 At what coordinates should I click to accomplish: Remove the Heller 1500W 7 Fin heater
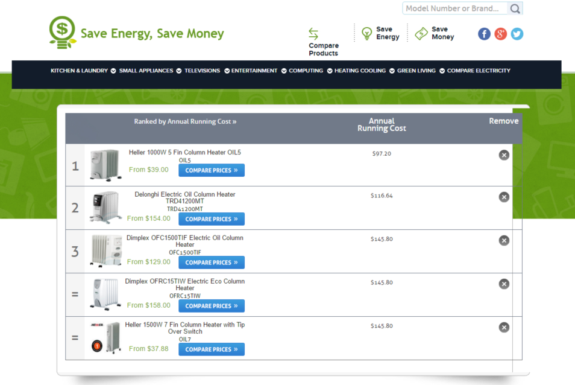tap(504, 328)
